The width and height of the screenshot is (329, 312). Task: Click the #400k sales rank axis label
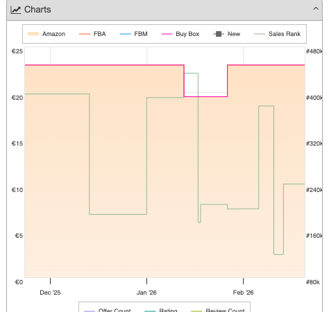314,98
